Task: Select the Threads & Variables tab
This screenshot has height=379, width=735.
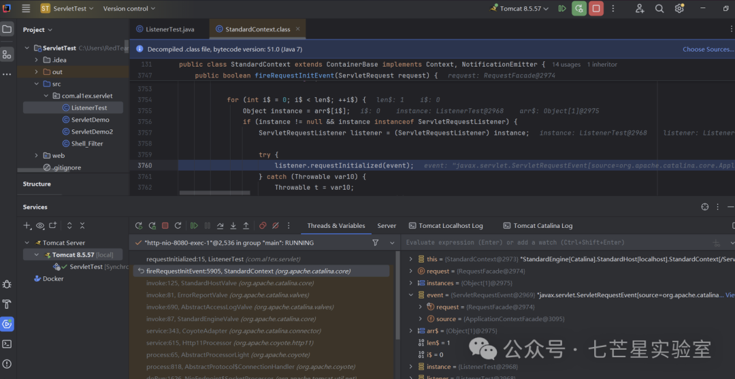Action: (336, 225)
